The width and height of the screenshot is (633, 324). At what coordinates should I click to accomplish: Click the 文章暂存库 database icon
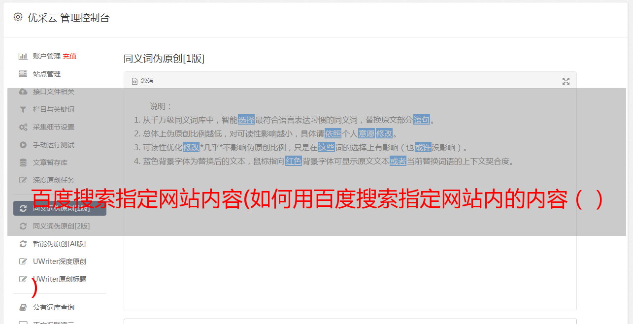tap(23, 162)
